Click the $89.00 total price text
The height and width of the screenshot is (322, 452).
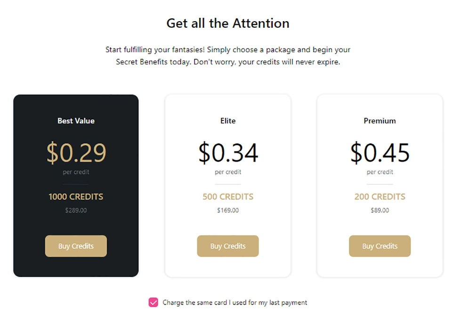tap(379, 210)
